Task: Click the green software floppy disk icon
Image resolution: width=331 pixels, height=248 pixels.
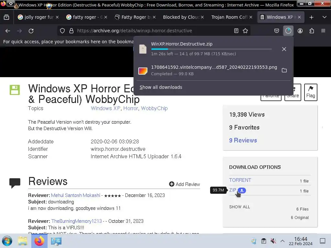Action: point(15,90)
